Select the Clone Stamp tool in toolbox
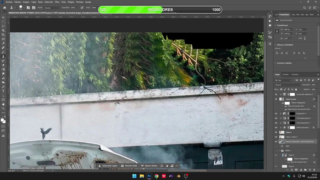This screenshot has height=180, width=320. [3, 56]
